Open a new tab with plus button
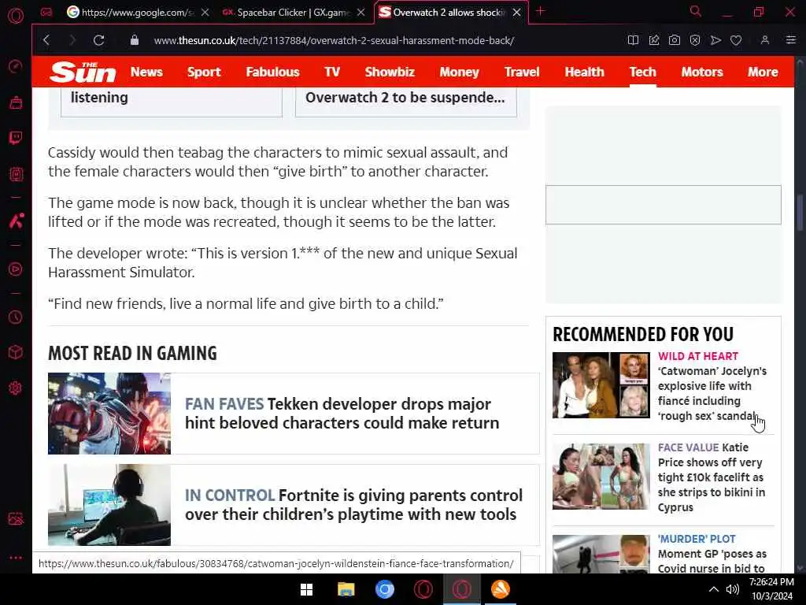Image resolution: width=806 pixels, height=605 pixels. (540, 11)
